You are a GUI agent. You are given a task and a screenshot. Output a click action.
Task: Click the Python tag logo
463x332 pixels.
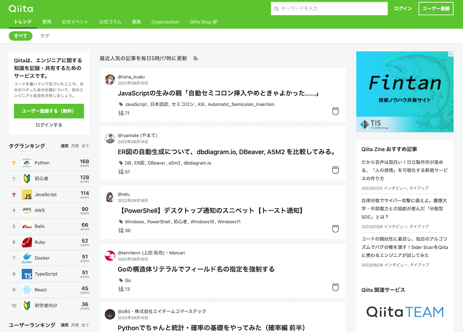click(x=27, y=163)
